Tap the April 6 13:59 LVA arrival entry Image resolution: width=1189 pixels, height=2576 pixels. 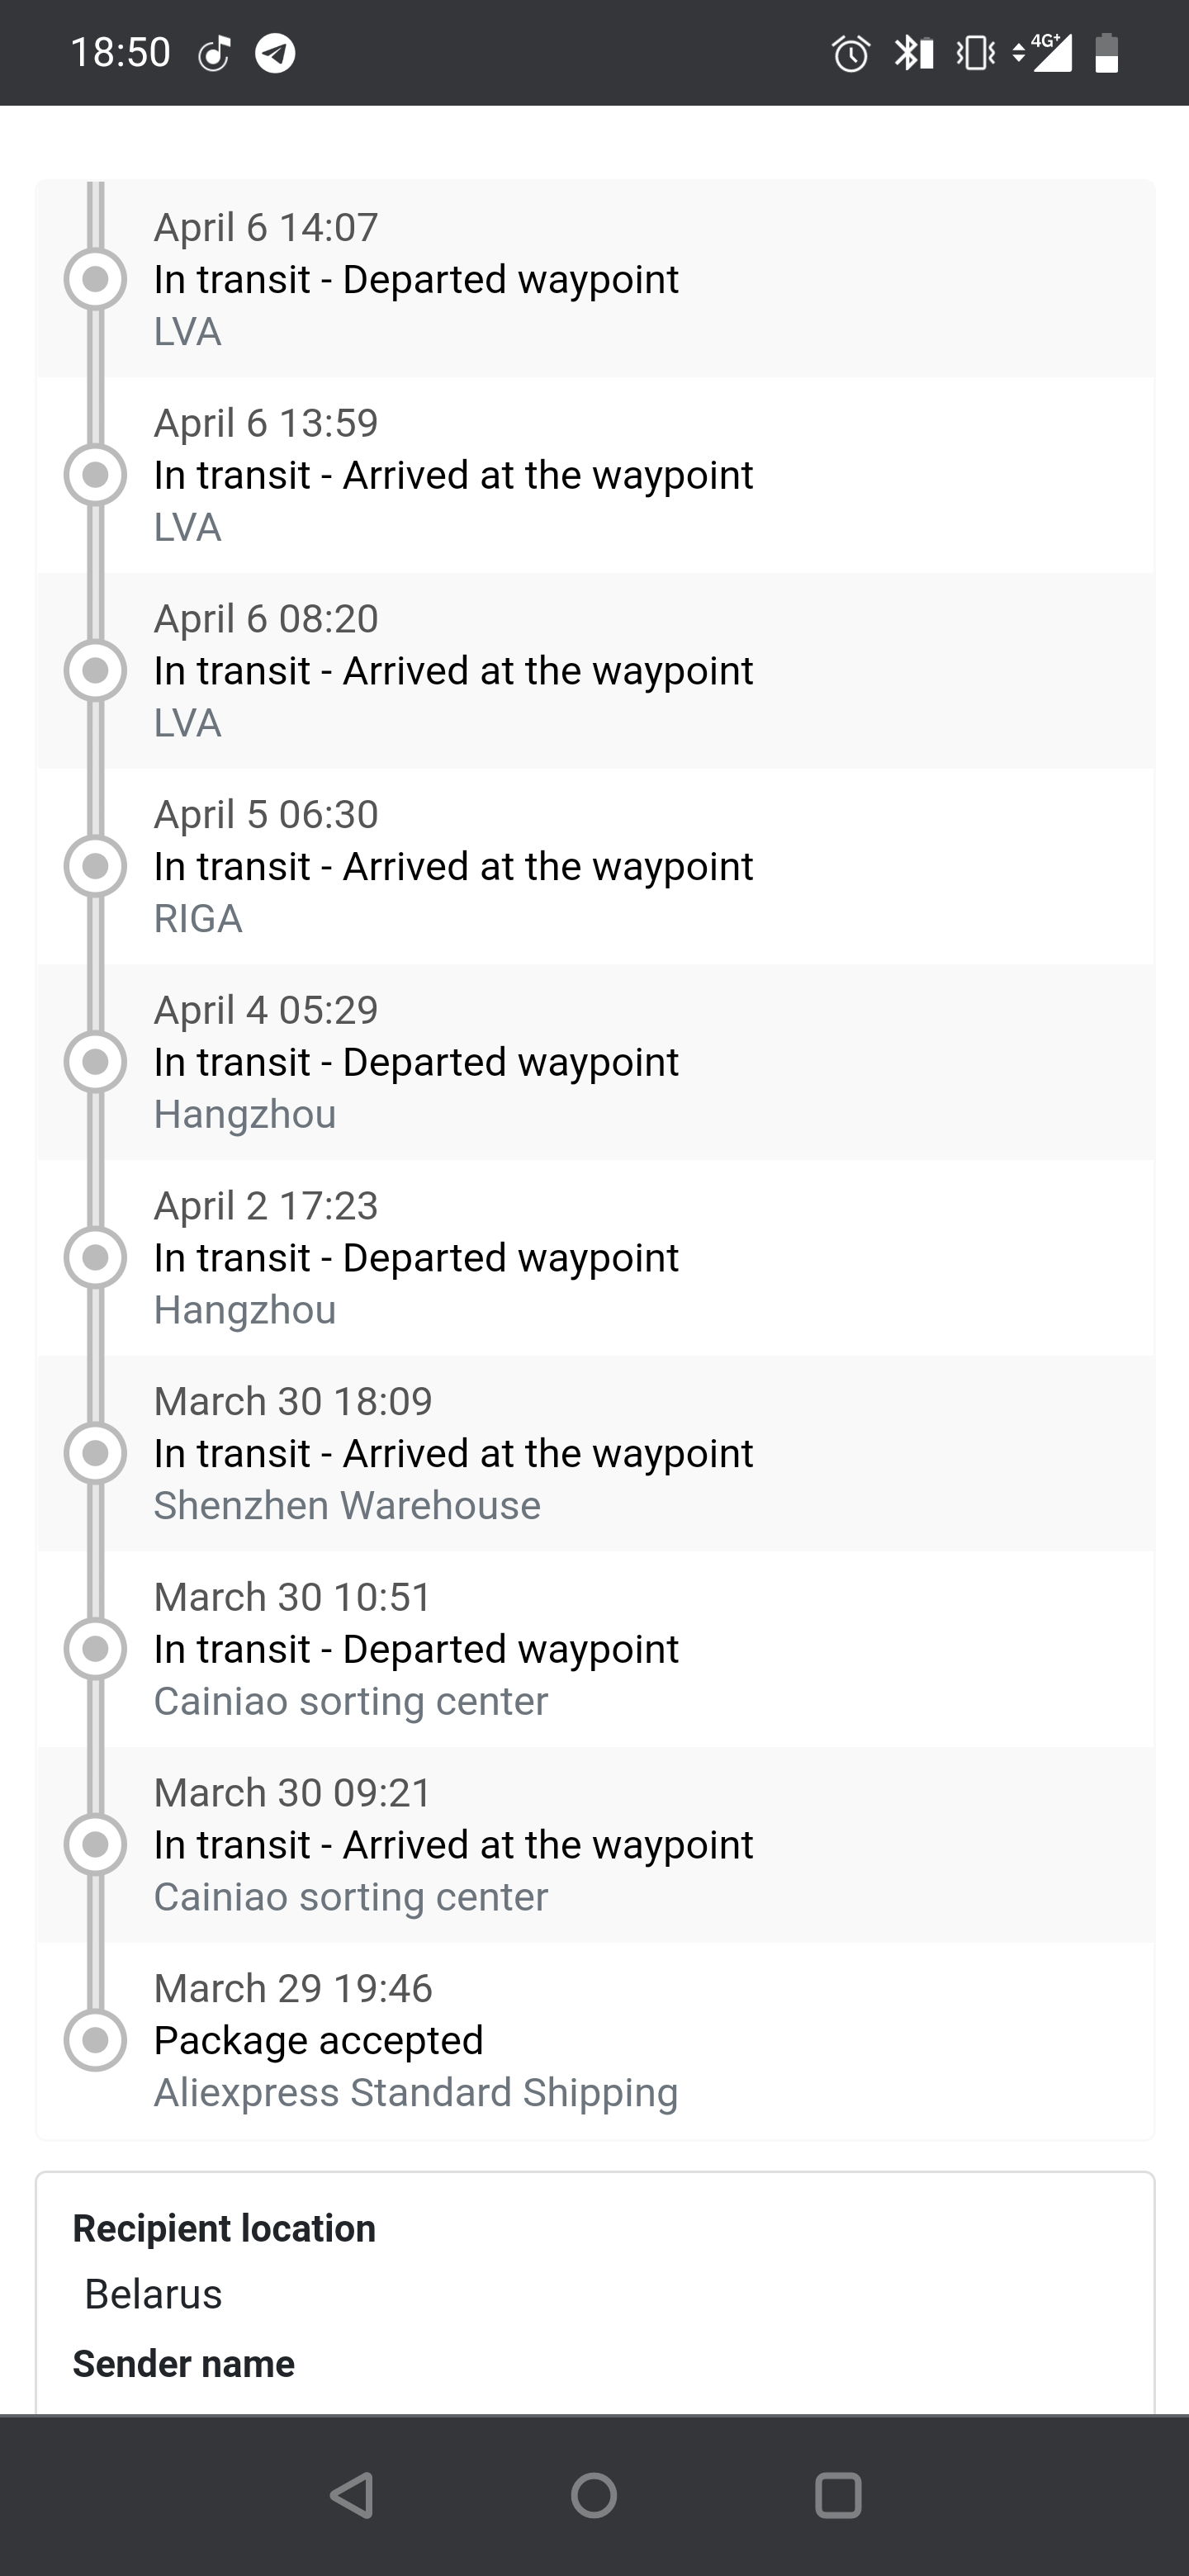pos(596,475)
